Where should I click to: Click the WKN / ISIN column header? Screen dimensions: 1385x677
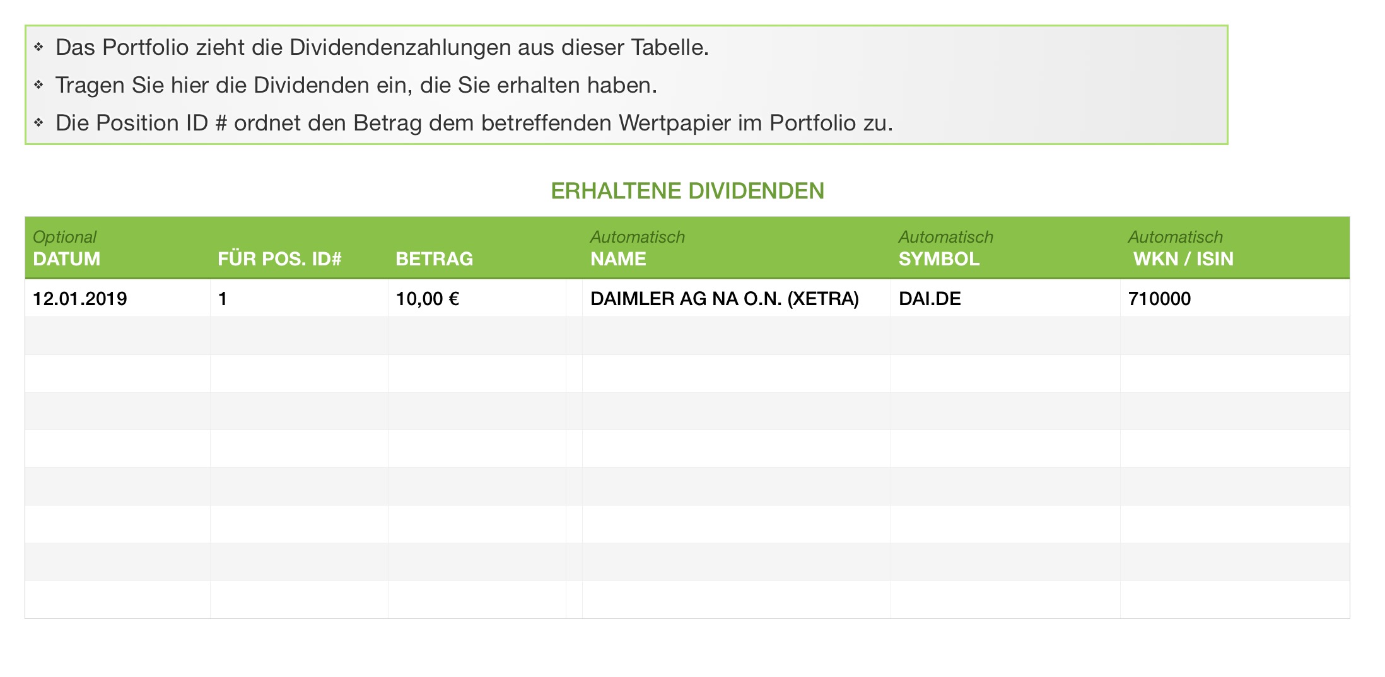pyautogui.click(x=1183, y=259)
